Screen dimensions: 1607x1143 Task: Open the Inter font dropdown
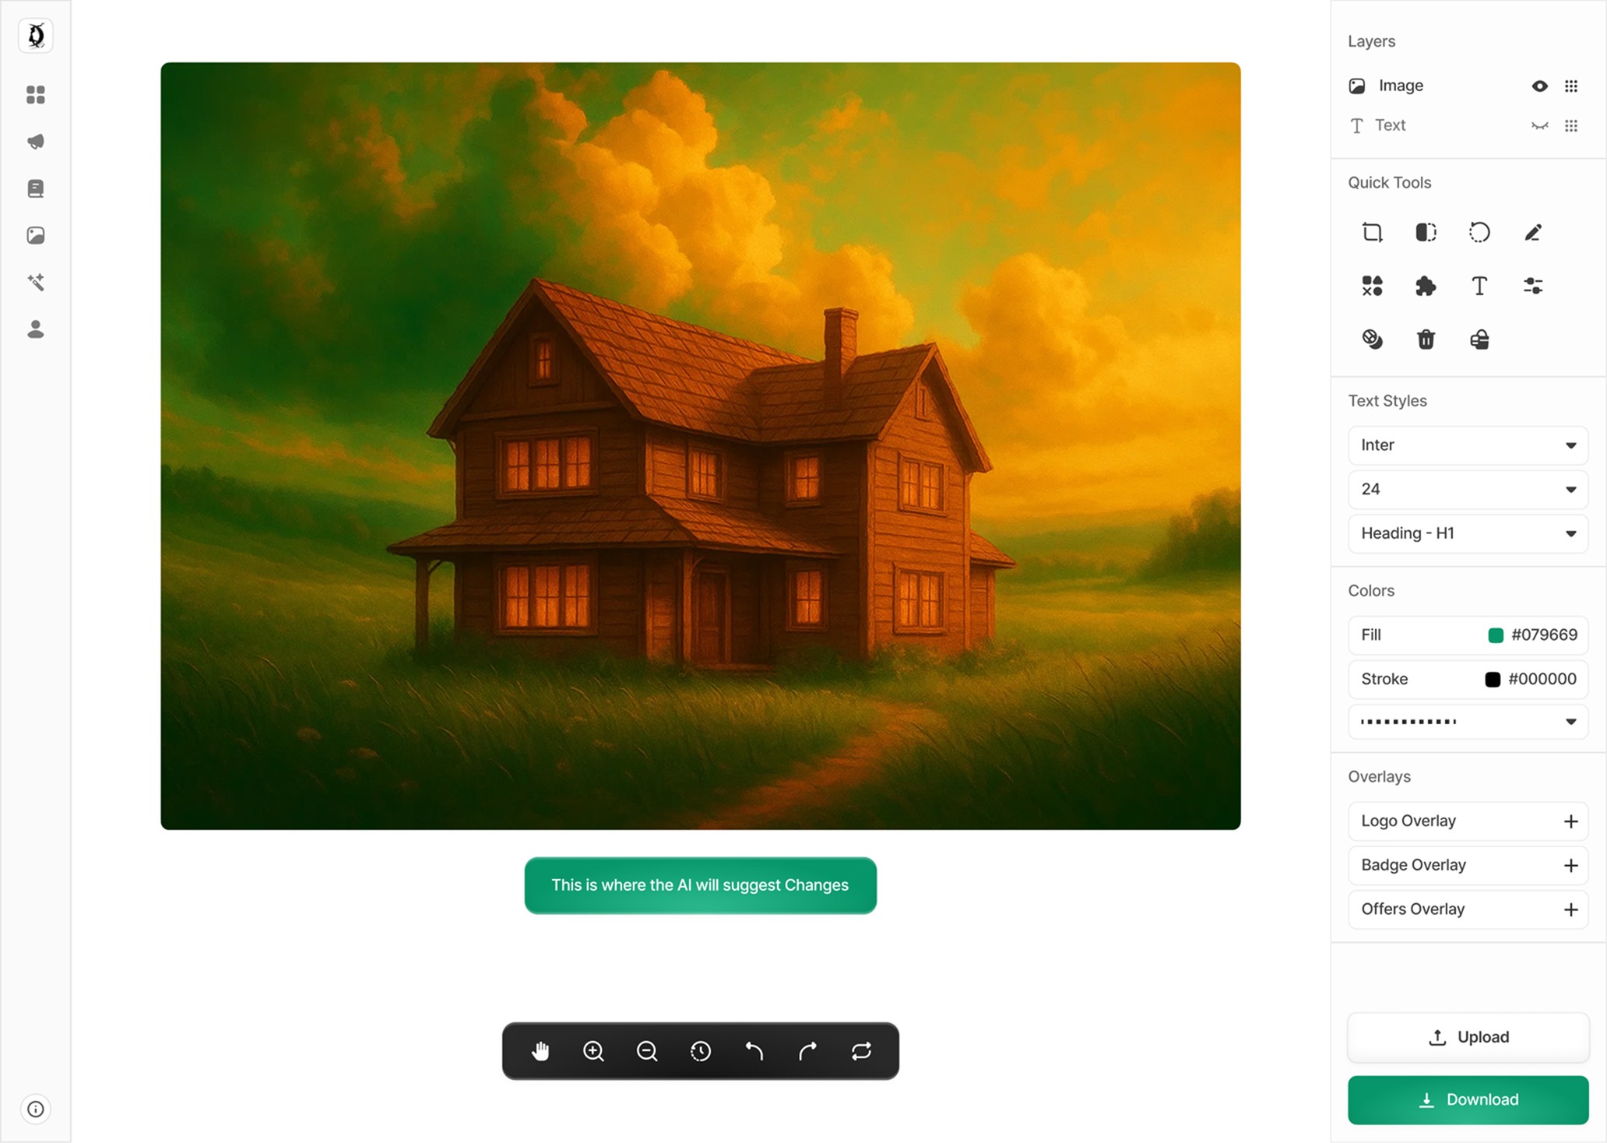click(1468, 445)
